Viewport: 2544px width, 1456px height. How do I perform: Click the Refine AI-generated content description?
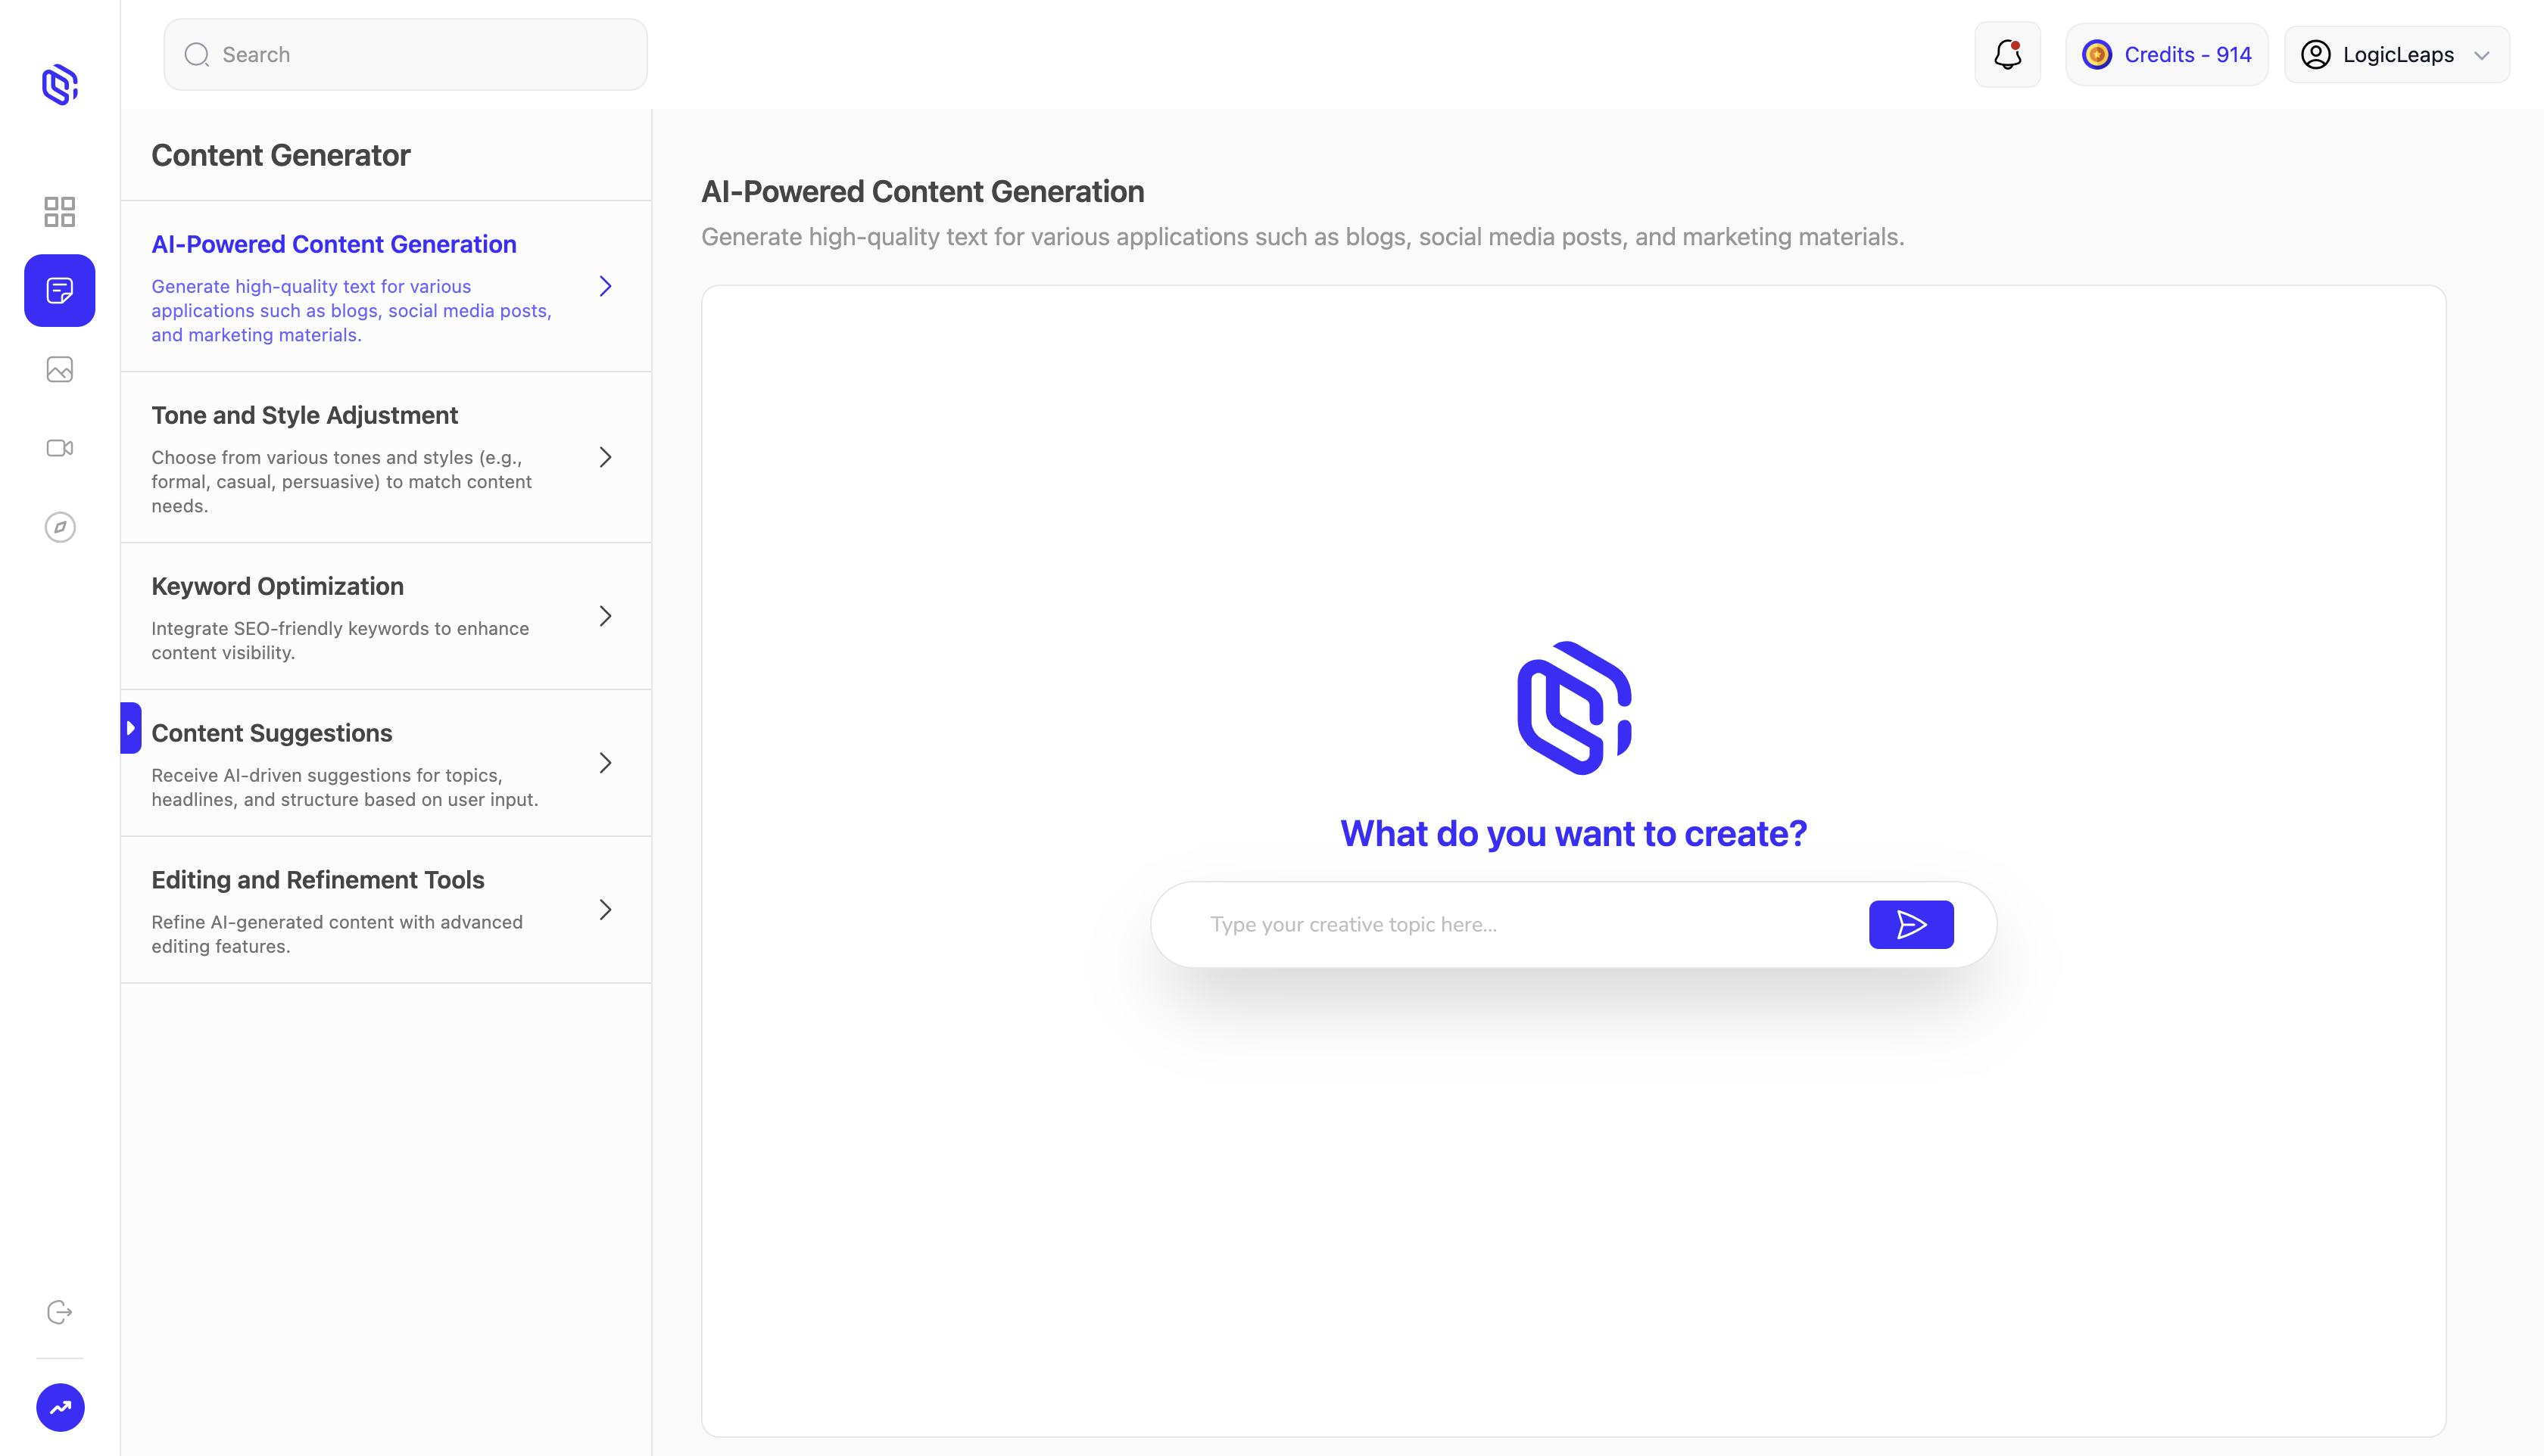click(x=337, y=934)
